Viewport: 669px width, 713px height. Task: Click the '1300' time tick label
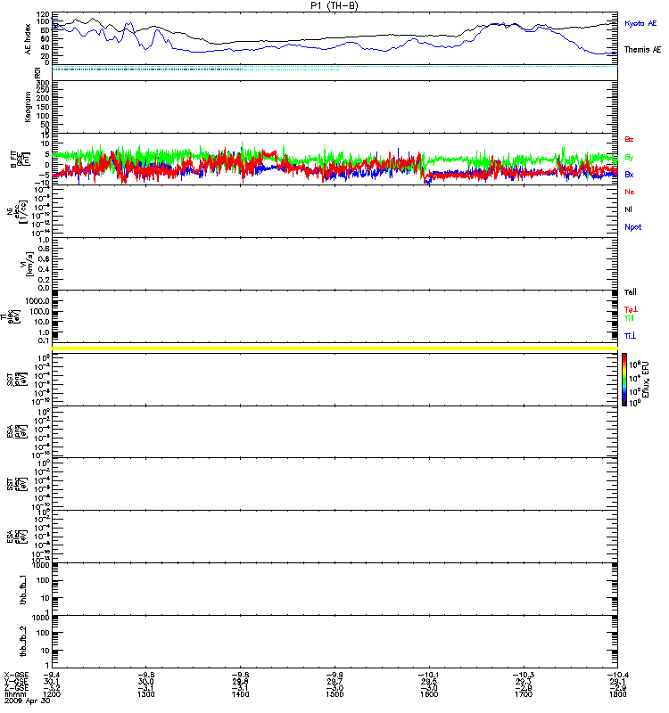tap(146, 694)
